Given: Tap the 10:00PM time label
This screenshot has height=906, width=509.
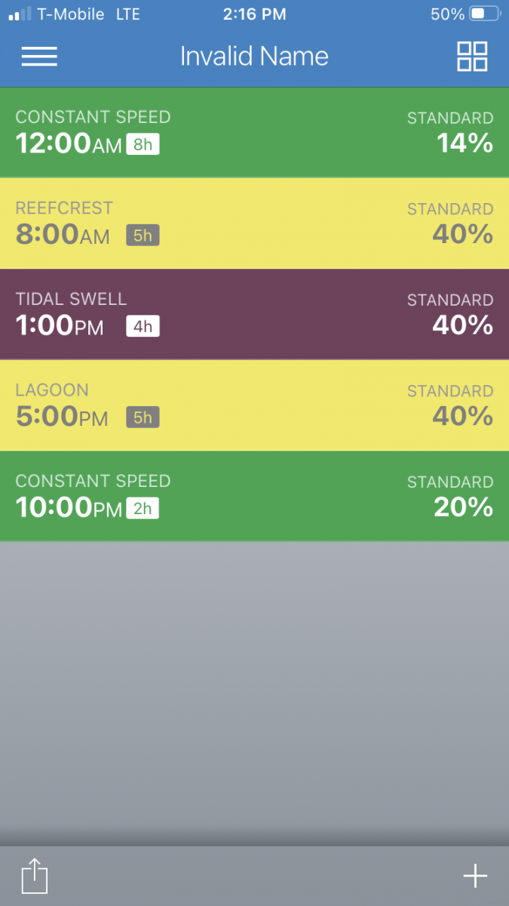Looking at the screenshot, I should [x=68, y=508].
